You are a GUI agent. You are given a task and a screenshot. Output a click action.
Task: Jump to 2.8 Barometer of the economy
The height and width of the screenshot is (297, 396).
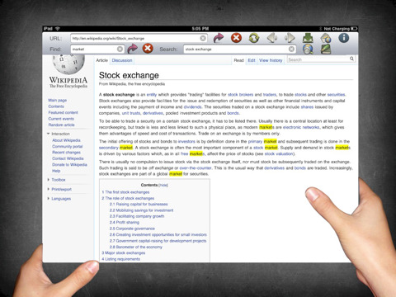click(x=136, y=247)
